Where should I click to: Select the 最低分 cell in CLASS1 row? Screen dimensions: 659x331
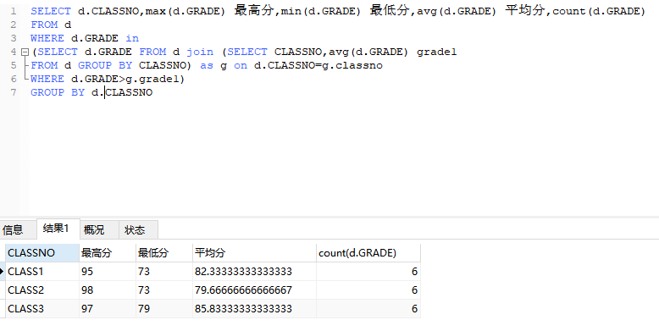pos(164,272)
